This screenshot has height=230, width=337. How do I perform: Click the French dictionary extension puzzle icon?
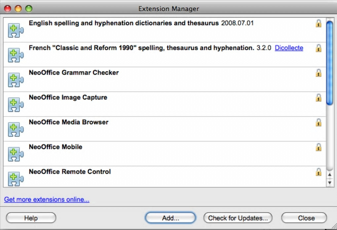pyautogui.click(x=16, y=55)
